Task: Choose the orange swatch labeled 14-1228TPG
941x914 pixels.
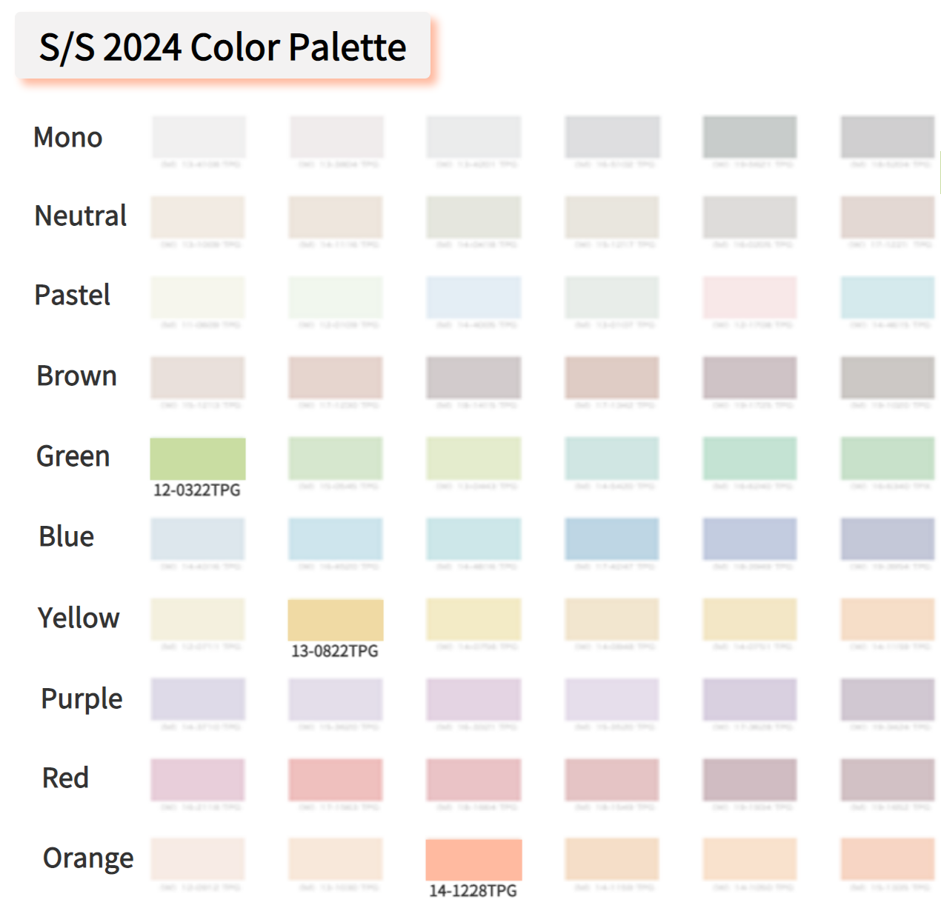Action: pos(474,860)
